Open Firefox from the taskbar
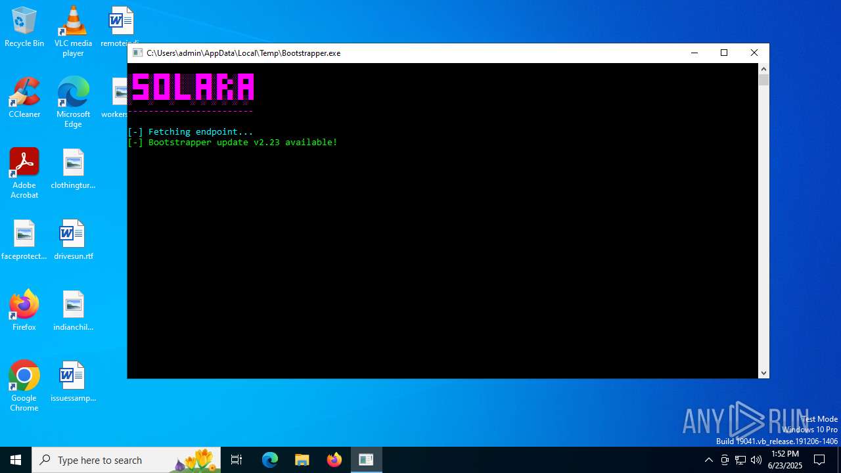Image resolution: width=841 pixels, height=473 pixels. coord(334,460)
